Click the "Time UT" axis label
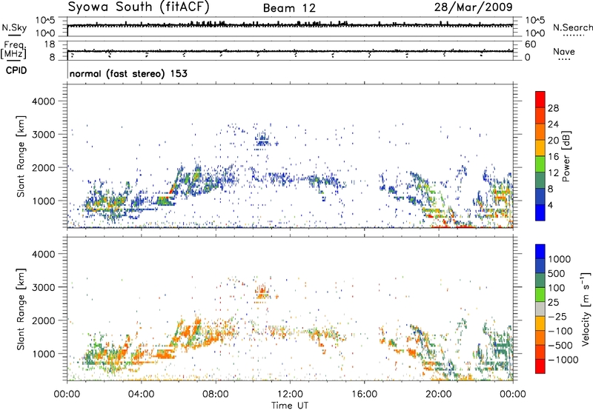 pyautogui.click(x=290, y=405)
